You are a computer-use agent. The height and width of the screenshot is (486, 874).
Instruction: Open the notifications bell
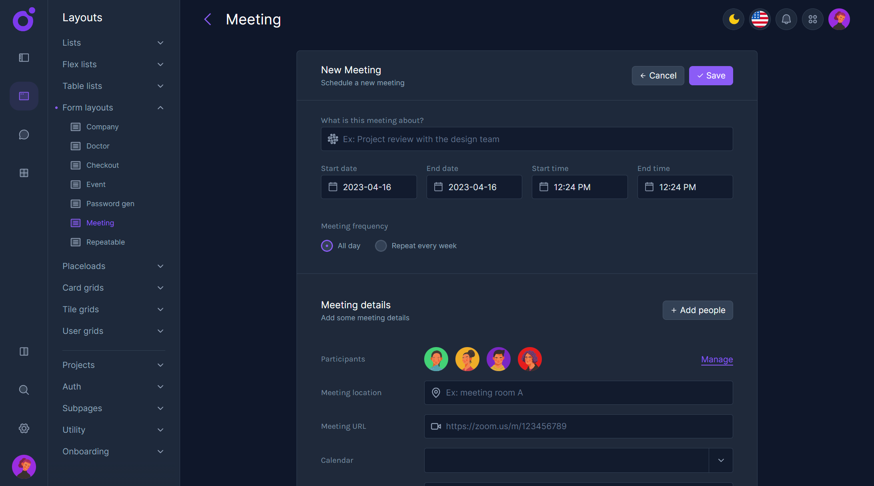point(786,19)
